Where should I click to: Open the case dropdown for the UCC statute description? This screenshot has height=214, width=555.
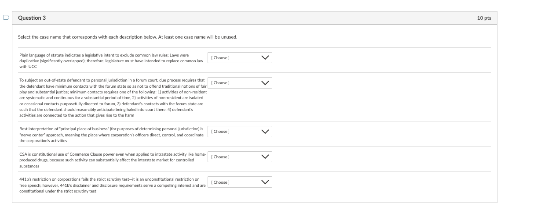[240, 58]
